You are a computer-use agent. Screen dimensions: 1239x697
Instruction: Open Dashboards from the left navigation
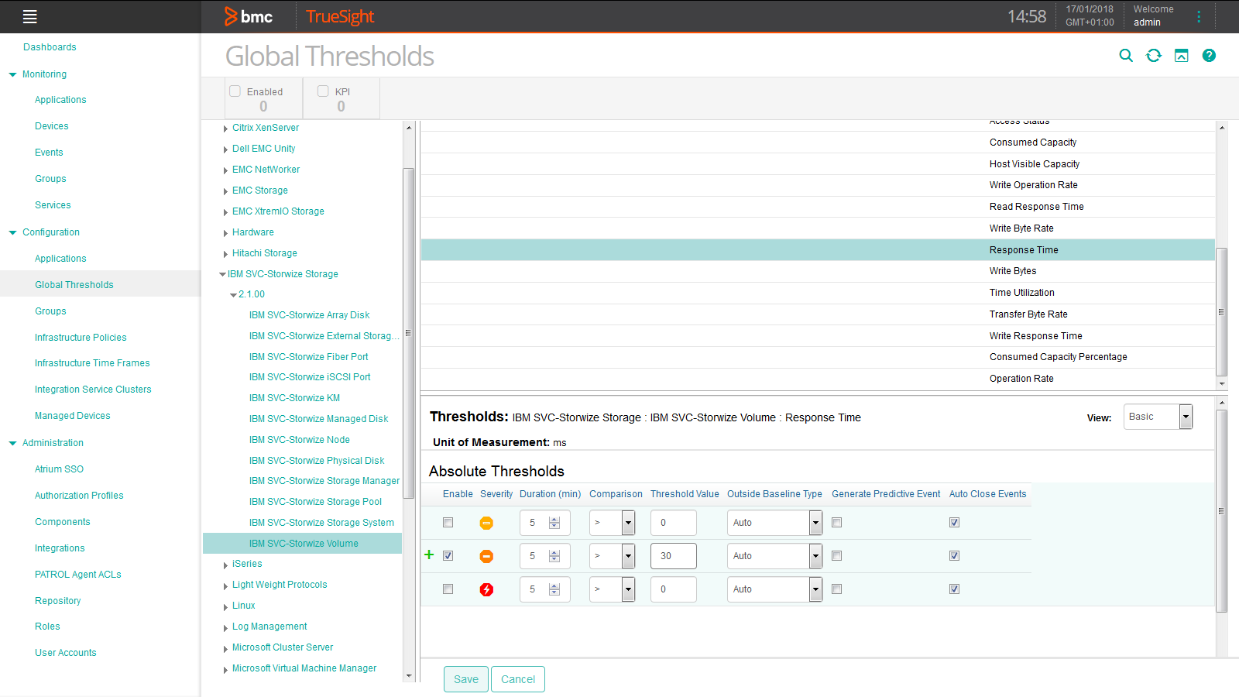(x=50, y=46)
